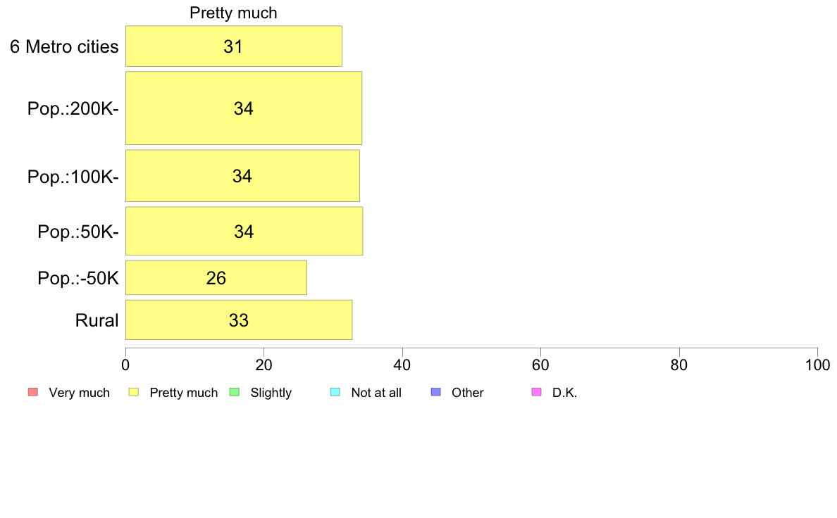The width and height of the screenshot is (837, 518).
Task: Click the yellow Pretty much legend swatch
Action: click(133, 392)
